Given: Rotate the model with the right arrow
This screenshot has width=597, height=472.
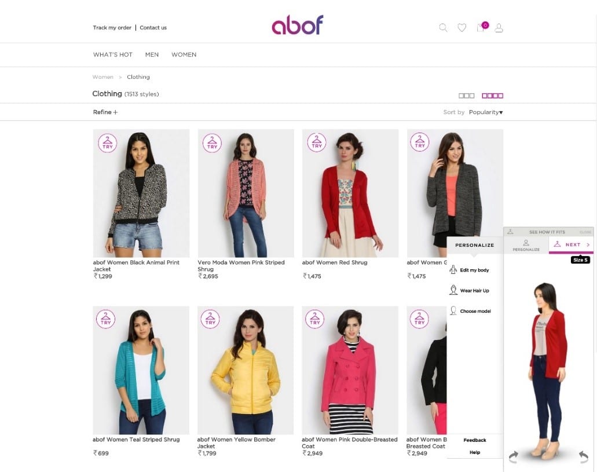Looking at the screenshot, I should [584, 456].
